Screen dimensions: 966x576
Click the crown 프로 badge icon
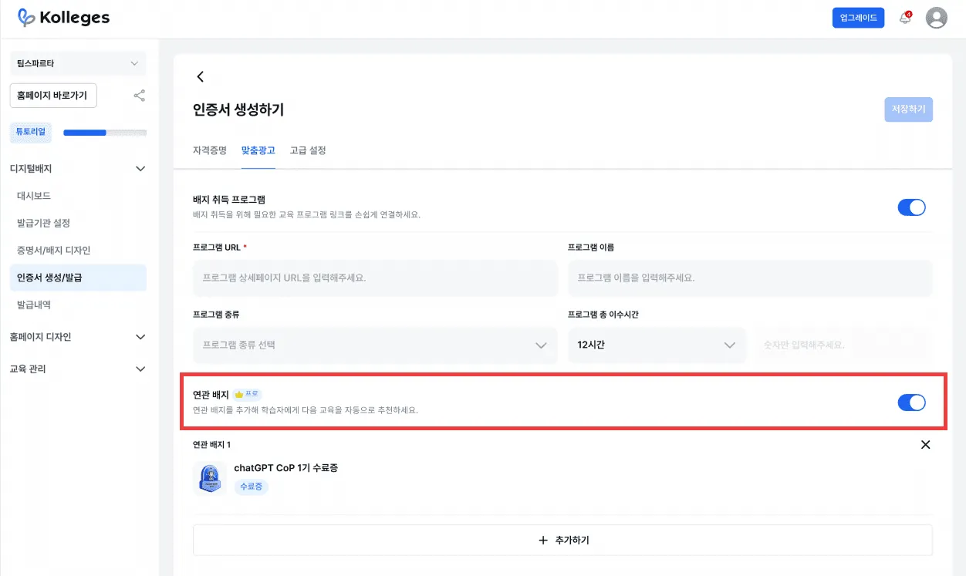tap(248, 394)
